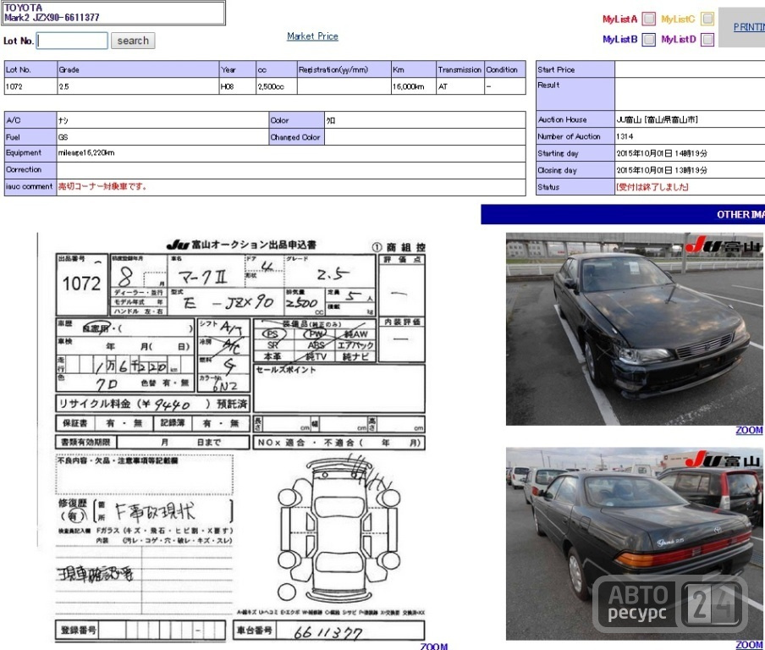Select the fuel value GS
The height and width of the screenshot is (650, 765).
[63, 137]
